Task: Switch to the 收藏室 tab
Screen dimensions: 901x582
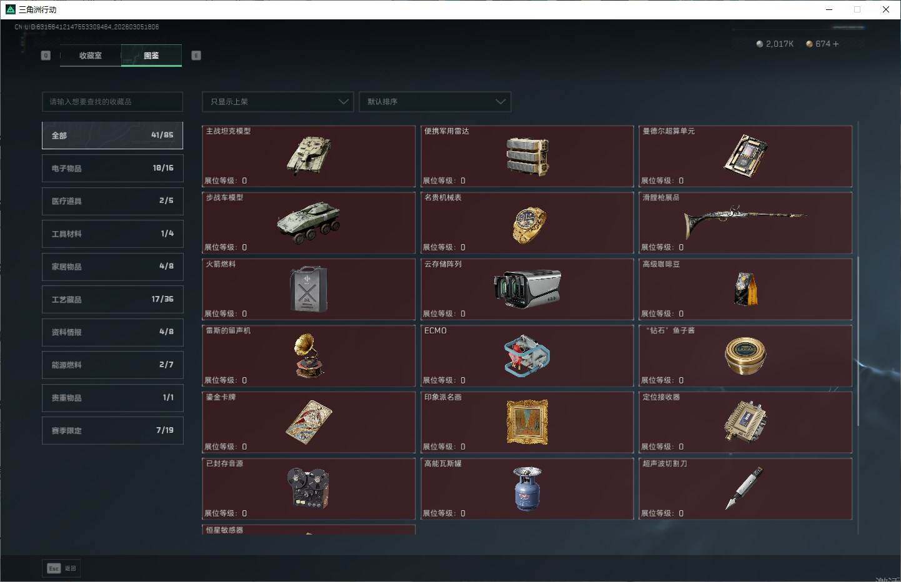Action: (x=91, y=56)
